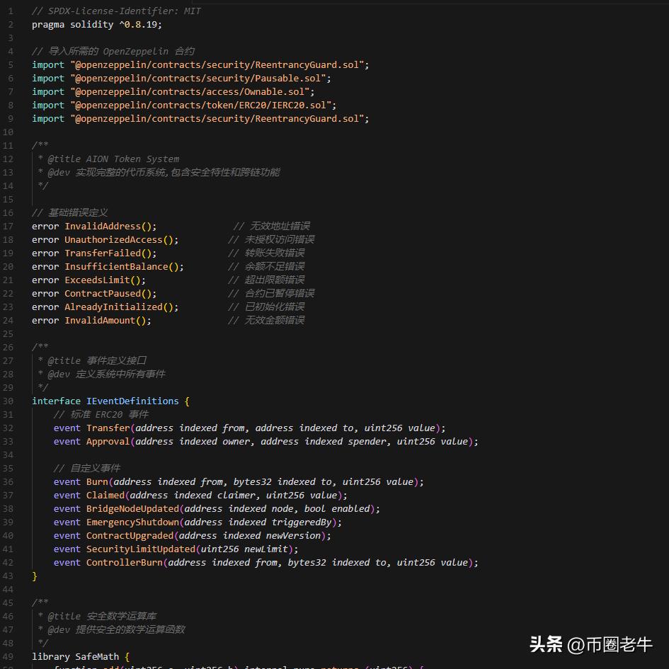Click line number 5 in the gutter
The width and height of the screenshot is (669, 669).
point(11,65)
